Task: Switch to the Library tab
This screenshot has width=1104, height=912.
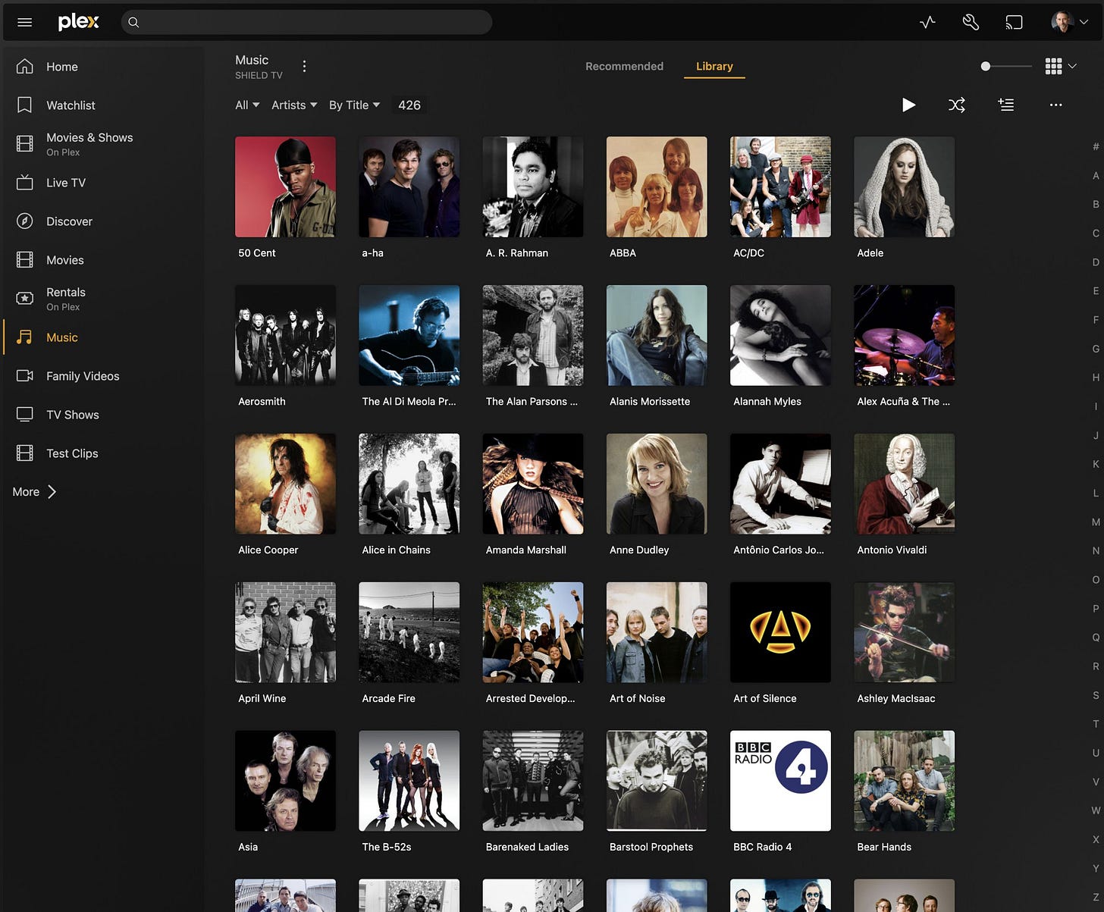Action: (714, 67)
